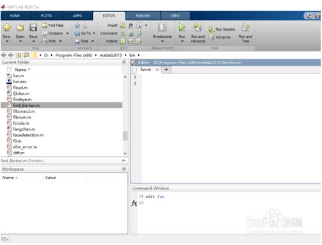Image resolution: width=322 pixels, height=245 pixels.
Task: Click the Compare button
Action: pyautogui.click(x=52, y=33)
